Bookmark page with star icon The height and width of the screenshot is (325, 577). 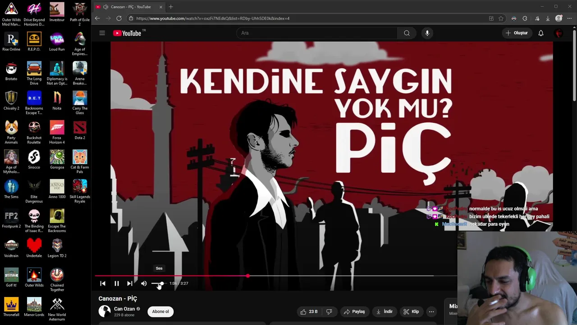click(x=501, y=19)
